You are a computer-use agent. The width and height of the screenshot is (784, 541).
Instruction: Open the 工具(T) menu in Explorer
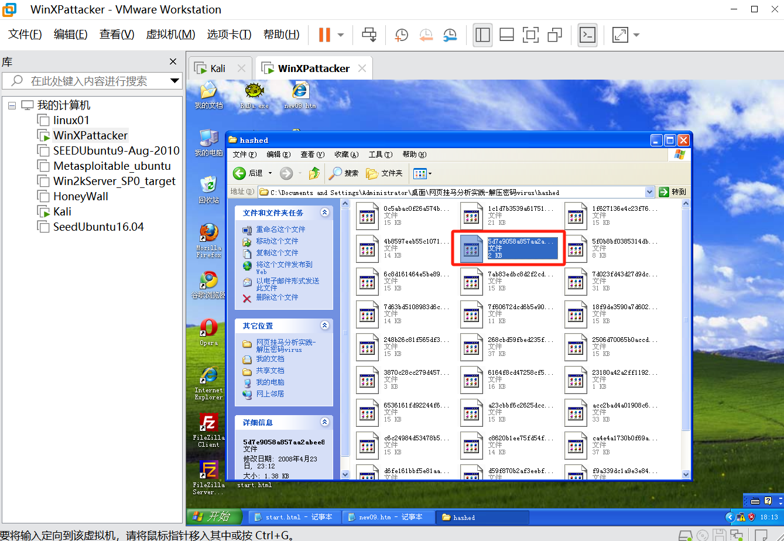pyautogui.click(x=379, y=155)
